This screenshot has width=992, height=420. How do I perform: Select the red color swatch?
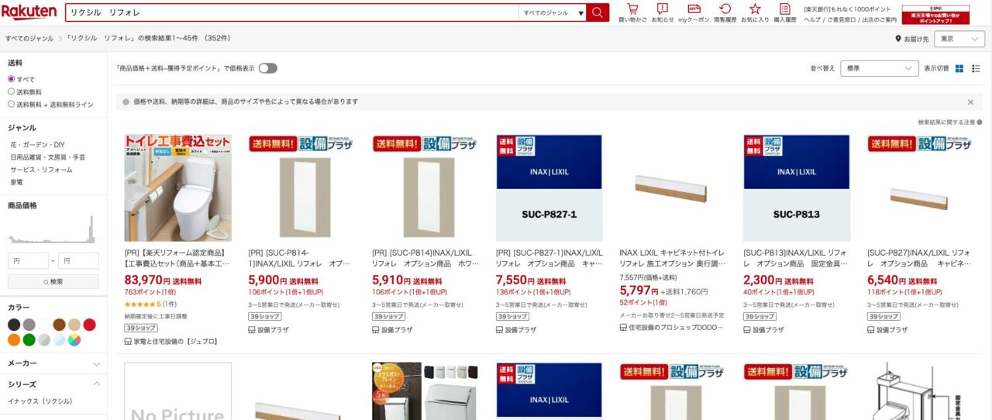pos(90,325)
